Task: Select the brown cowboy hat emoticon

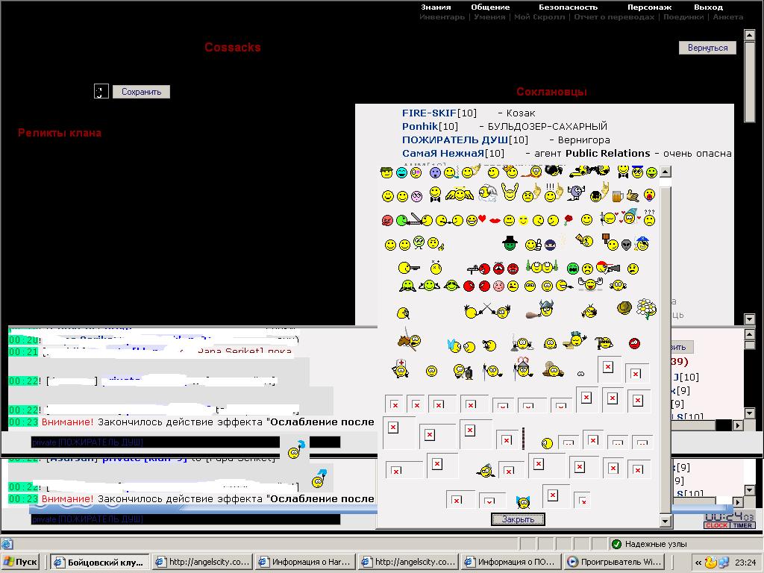Action: tap(624, 307)
